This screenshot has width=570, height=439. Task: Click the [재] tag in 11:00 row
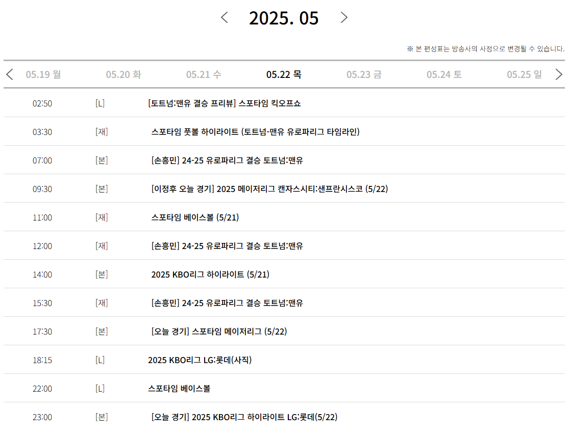click(x=102, y=217)
